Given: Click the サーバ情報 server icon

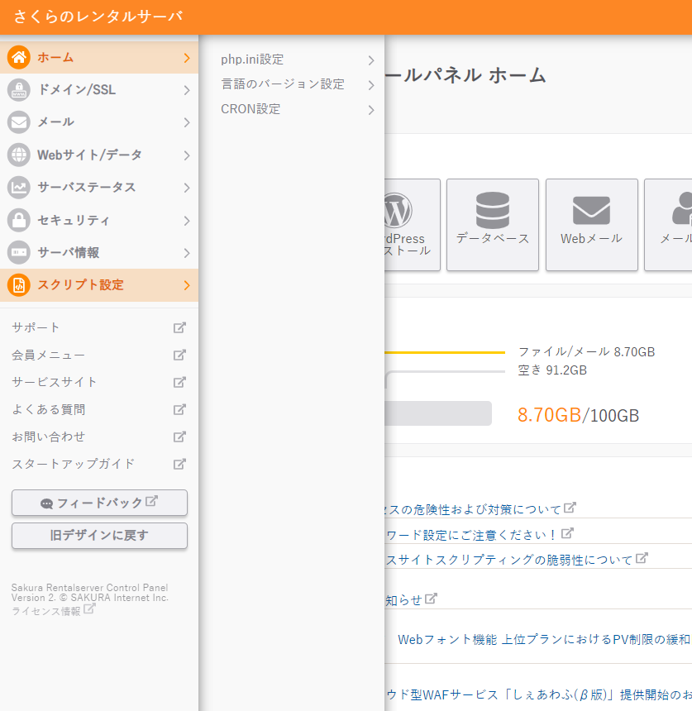Looking at the screenshot, I should click(18, 252).
